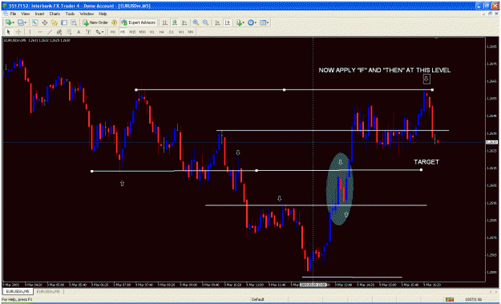
Task: Expand the New Chart dropdown arrow
Action: [x=13, y=22]
